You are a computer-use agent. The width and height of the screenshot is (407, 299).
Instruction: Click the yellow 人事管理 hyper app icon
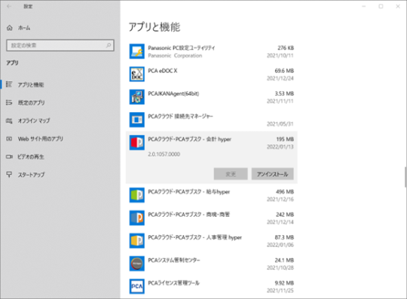[136, 241]
